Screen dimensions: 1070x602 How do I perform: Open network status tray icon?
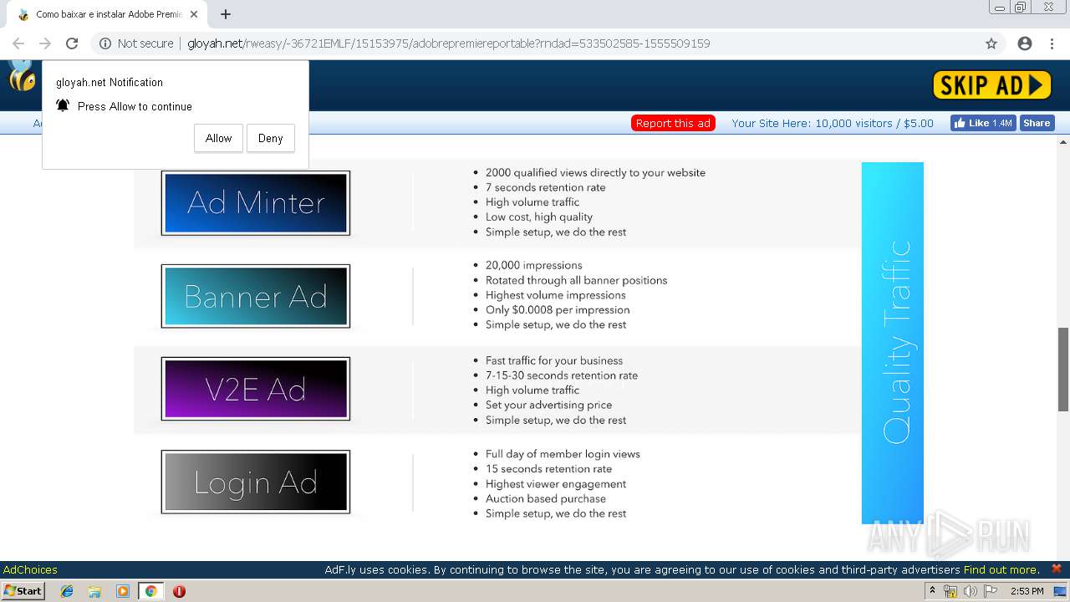coord(950,591)
